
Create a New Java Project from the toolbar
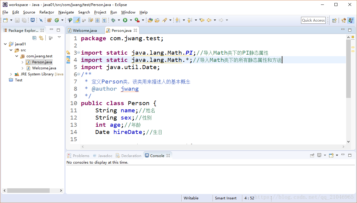(x=50, y=20)
